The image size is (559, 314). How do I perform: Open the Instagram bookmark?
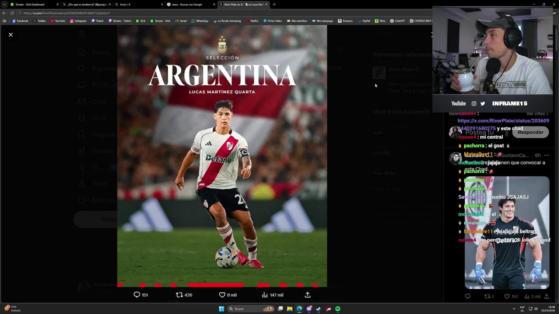78,21
